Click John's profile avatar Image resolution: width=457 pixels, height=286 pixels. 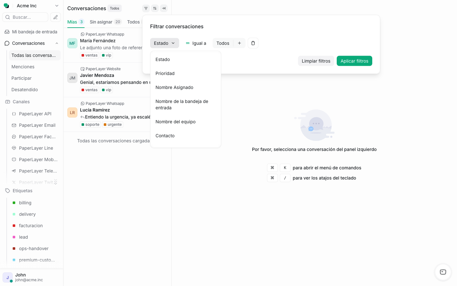tap(8, 277)
